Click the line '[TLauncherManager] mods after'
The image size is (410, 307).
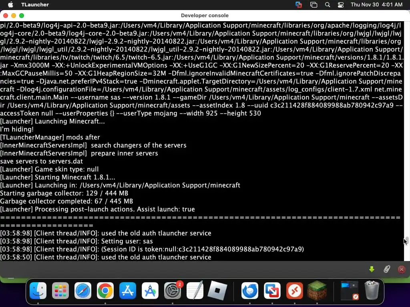50,138
